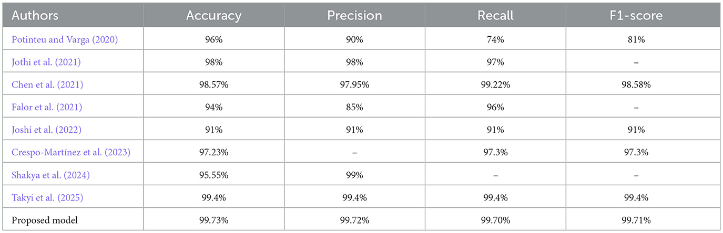The width and height of the screenshot is (723, 233).
Task: Click the 98.57% accuracy value
Action: pos(213,85)
